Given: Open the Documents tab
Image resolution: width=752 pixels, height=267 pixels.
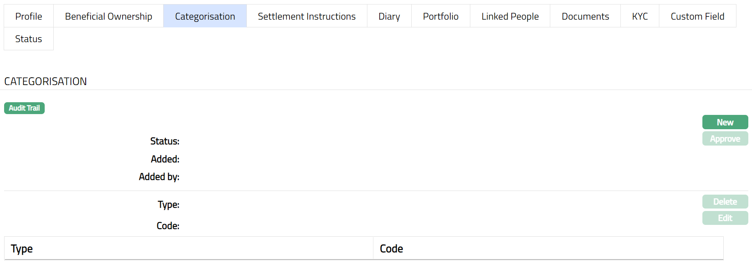Looking at the screenshot, I should coord(585,16).
